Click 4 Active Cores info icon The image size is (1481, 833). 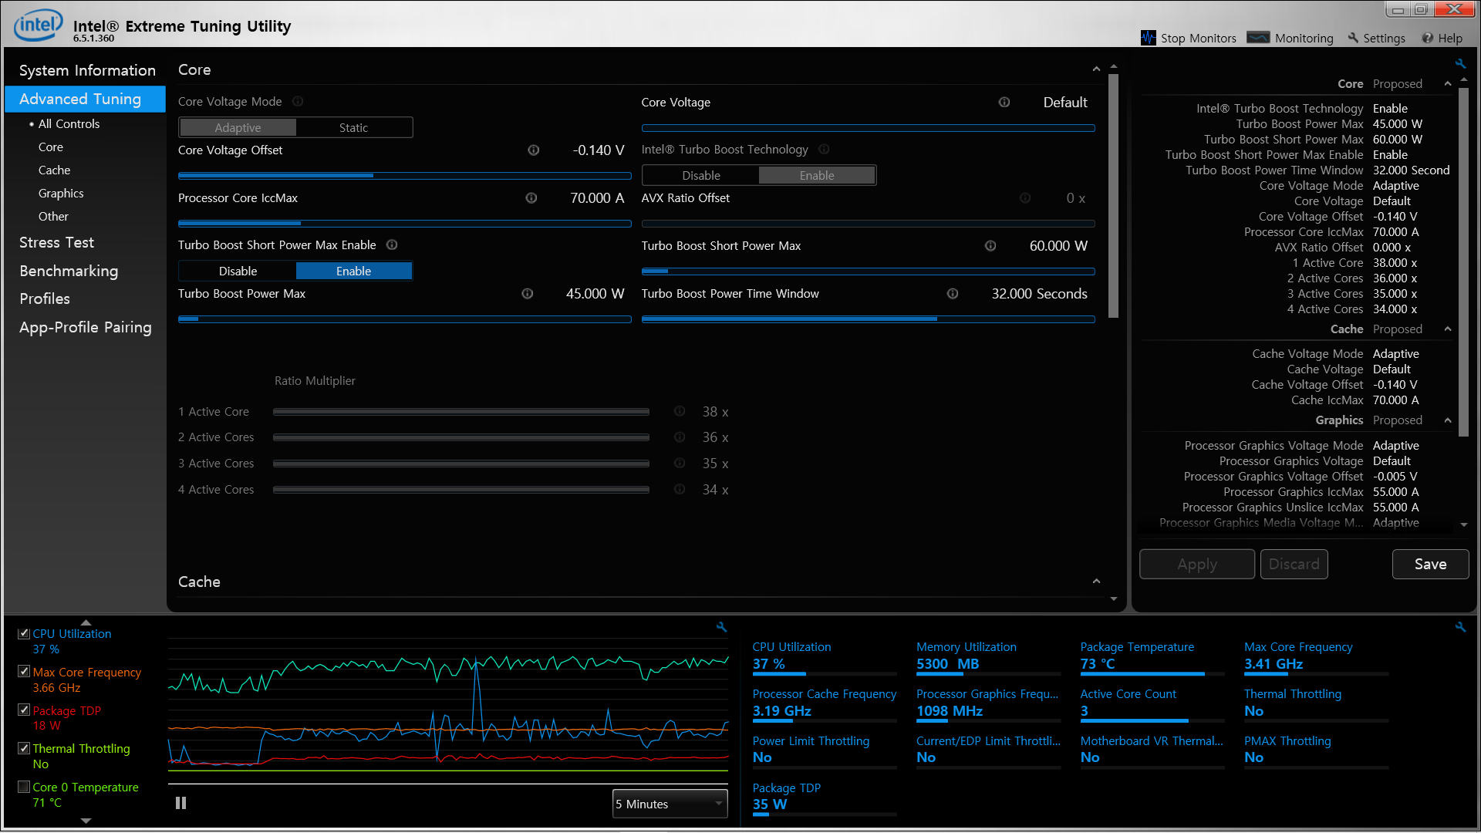click(x=680, y=489)
